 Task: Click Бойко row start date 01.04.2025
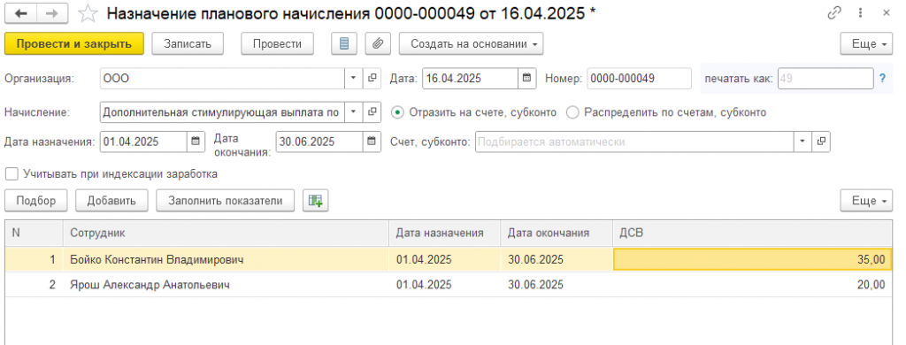(x=424, y=260)
